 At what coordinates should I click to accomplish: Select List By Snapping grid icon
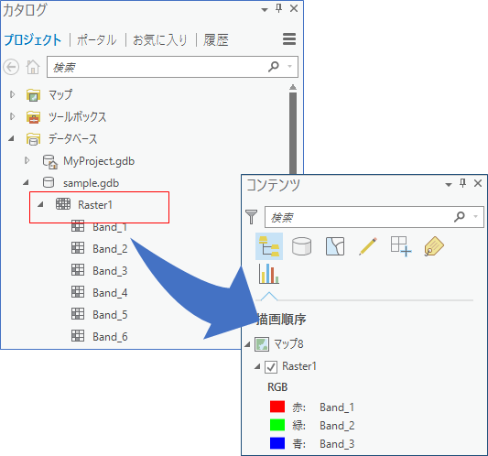click(x=401, y=246)
